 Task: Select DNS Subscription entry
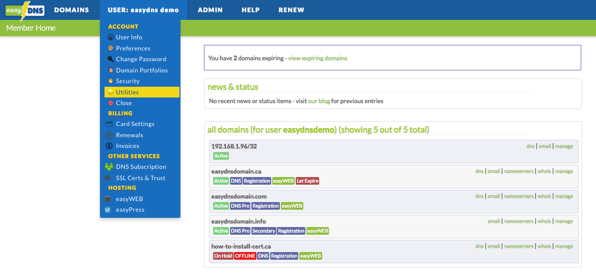click(141, 167)
